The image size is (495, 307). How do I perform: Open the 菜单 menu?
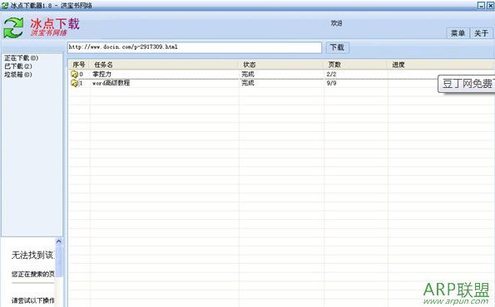pos(458,33)
